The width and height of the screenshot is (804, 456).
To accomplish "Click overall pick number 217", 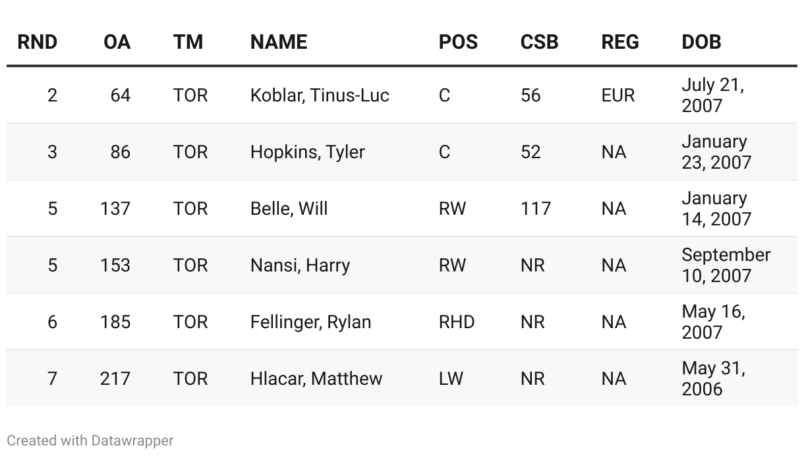I will click(115, 379).
